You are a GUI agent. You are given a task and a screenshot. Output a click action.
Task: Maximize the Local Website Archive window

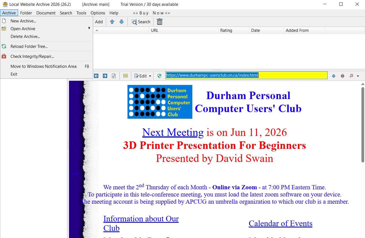341,4
